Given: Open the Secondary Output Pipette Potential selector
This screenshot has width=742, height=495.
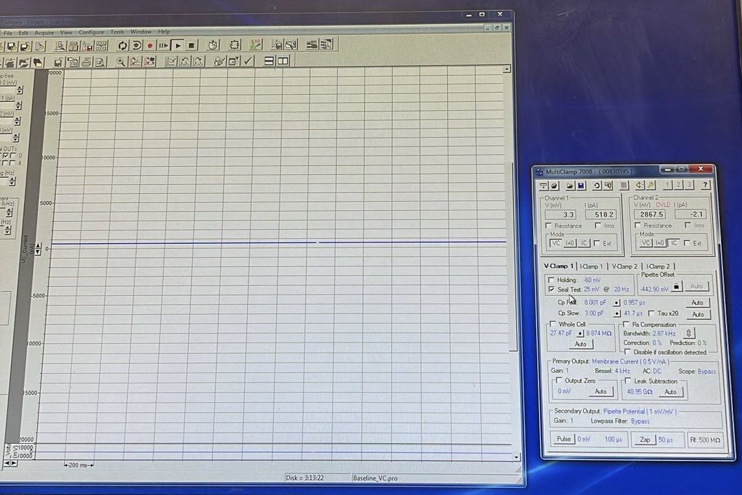Looking at the screenshot, I should (x=640, y=411).
